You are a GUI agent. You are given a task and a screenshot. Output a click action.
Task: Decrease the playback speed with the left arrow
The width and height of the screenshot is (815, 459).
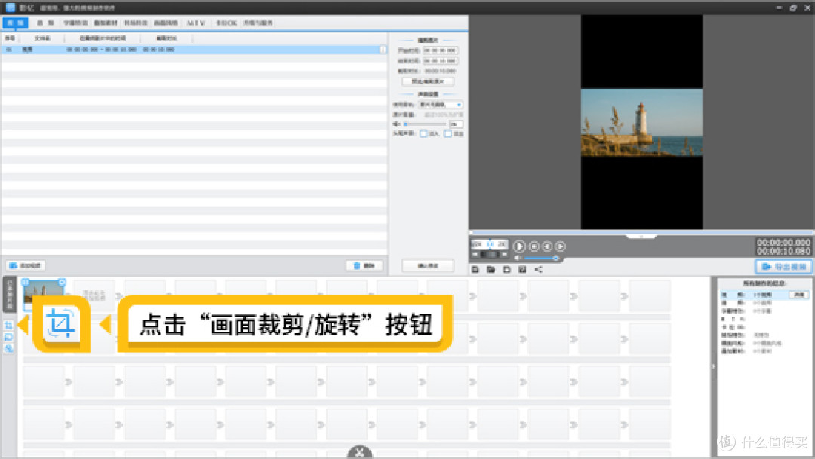coord(475,255)
